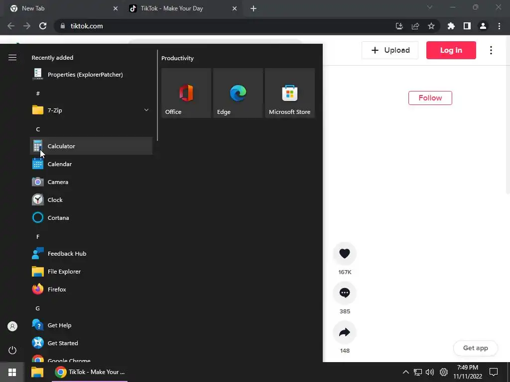Launch Firefox from the app list
Viewport: 510px width, 382px height.
click(x=91, y=289)
